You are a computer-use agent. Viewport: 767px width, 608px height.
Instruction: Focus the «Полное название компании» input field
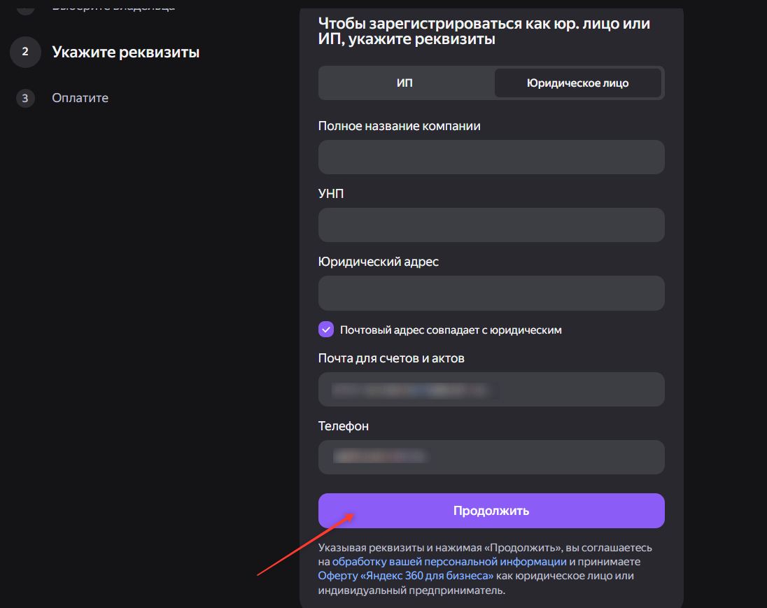(x=491, y=157)
